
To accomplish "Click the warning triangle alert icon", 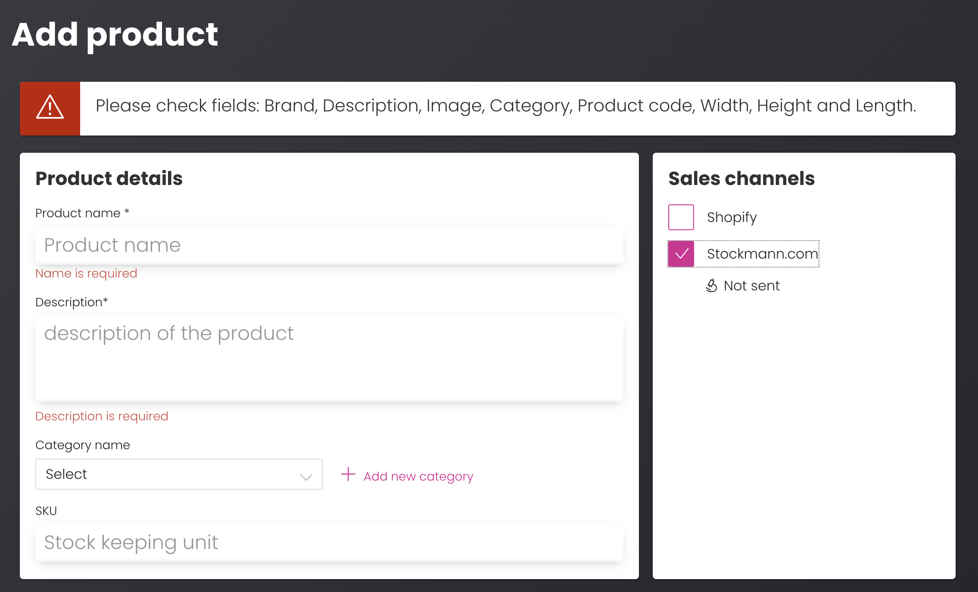I will point(50,107).
